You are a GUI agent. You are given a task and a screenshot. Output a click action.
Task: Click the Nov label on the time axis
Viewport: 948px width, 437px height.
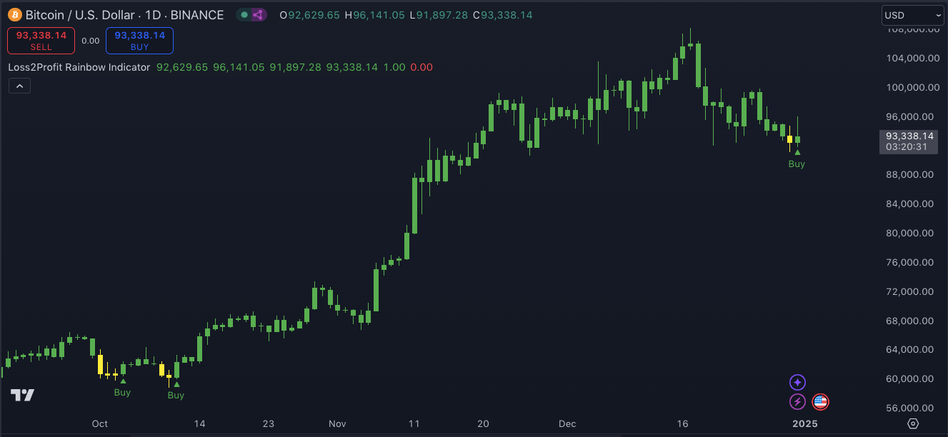337,423
